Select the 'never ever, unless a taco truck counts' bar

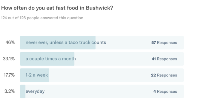tap(102, 42)
